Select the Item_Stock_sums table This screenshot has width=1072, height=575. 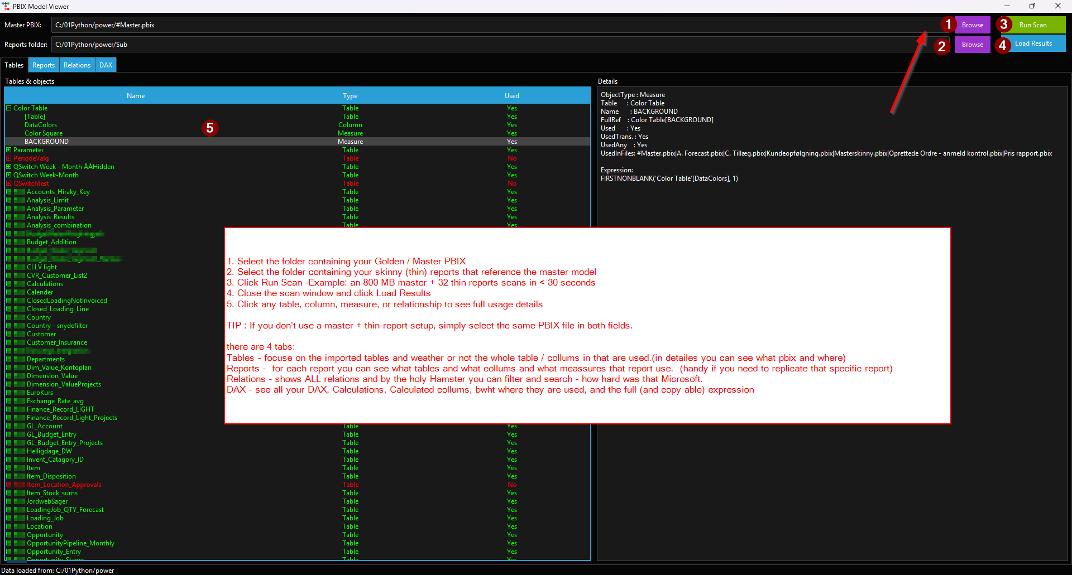[x=298, y=493]
